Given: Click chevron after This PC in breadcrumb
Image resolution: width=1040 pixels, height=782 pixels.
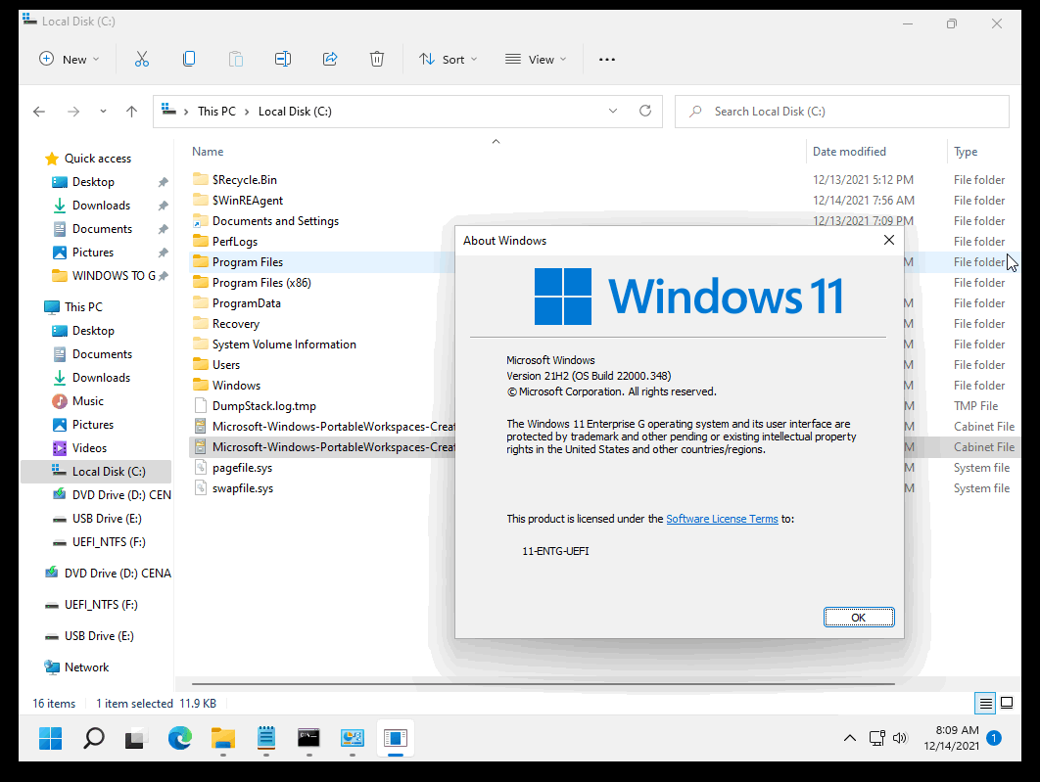Looking at the screenshot, I should (247, 112).
